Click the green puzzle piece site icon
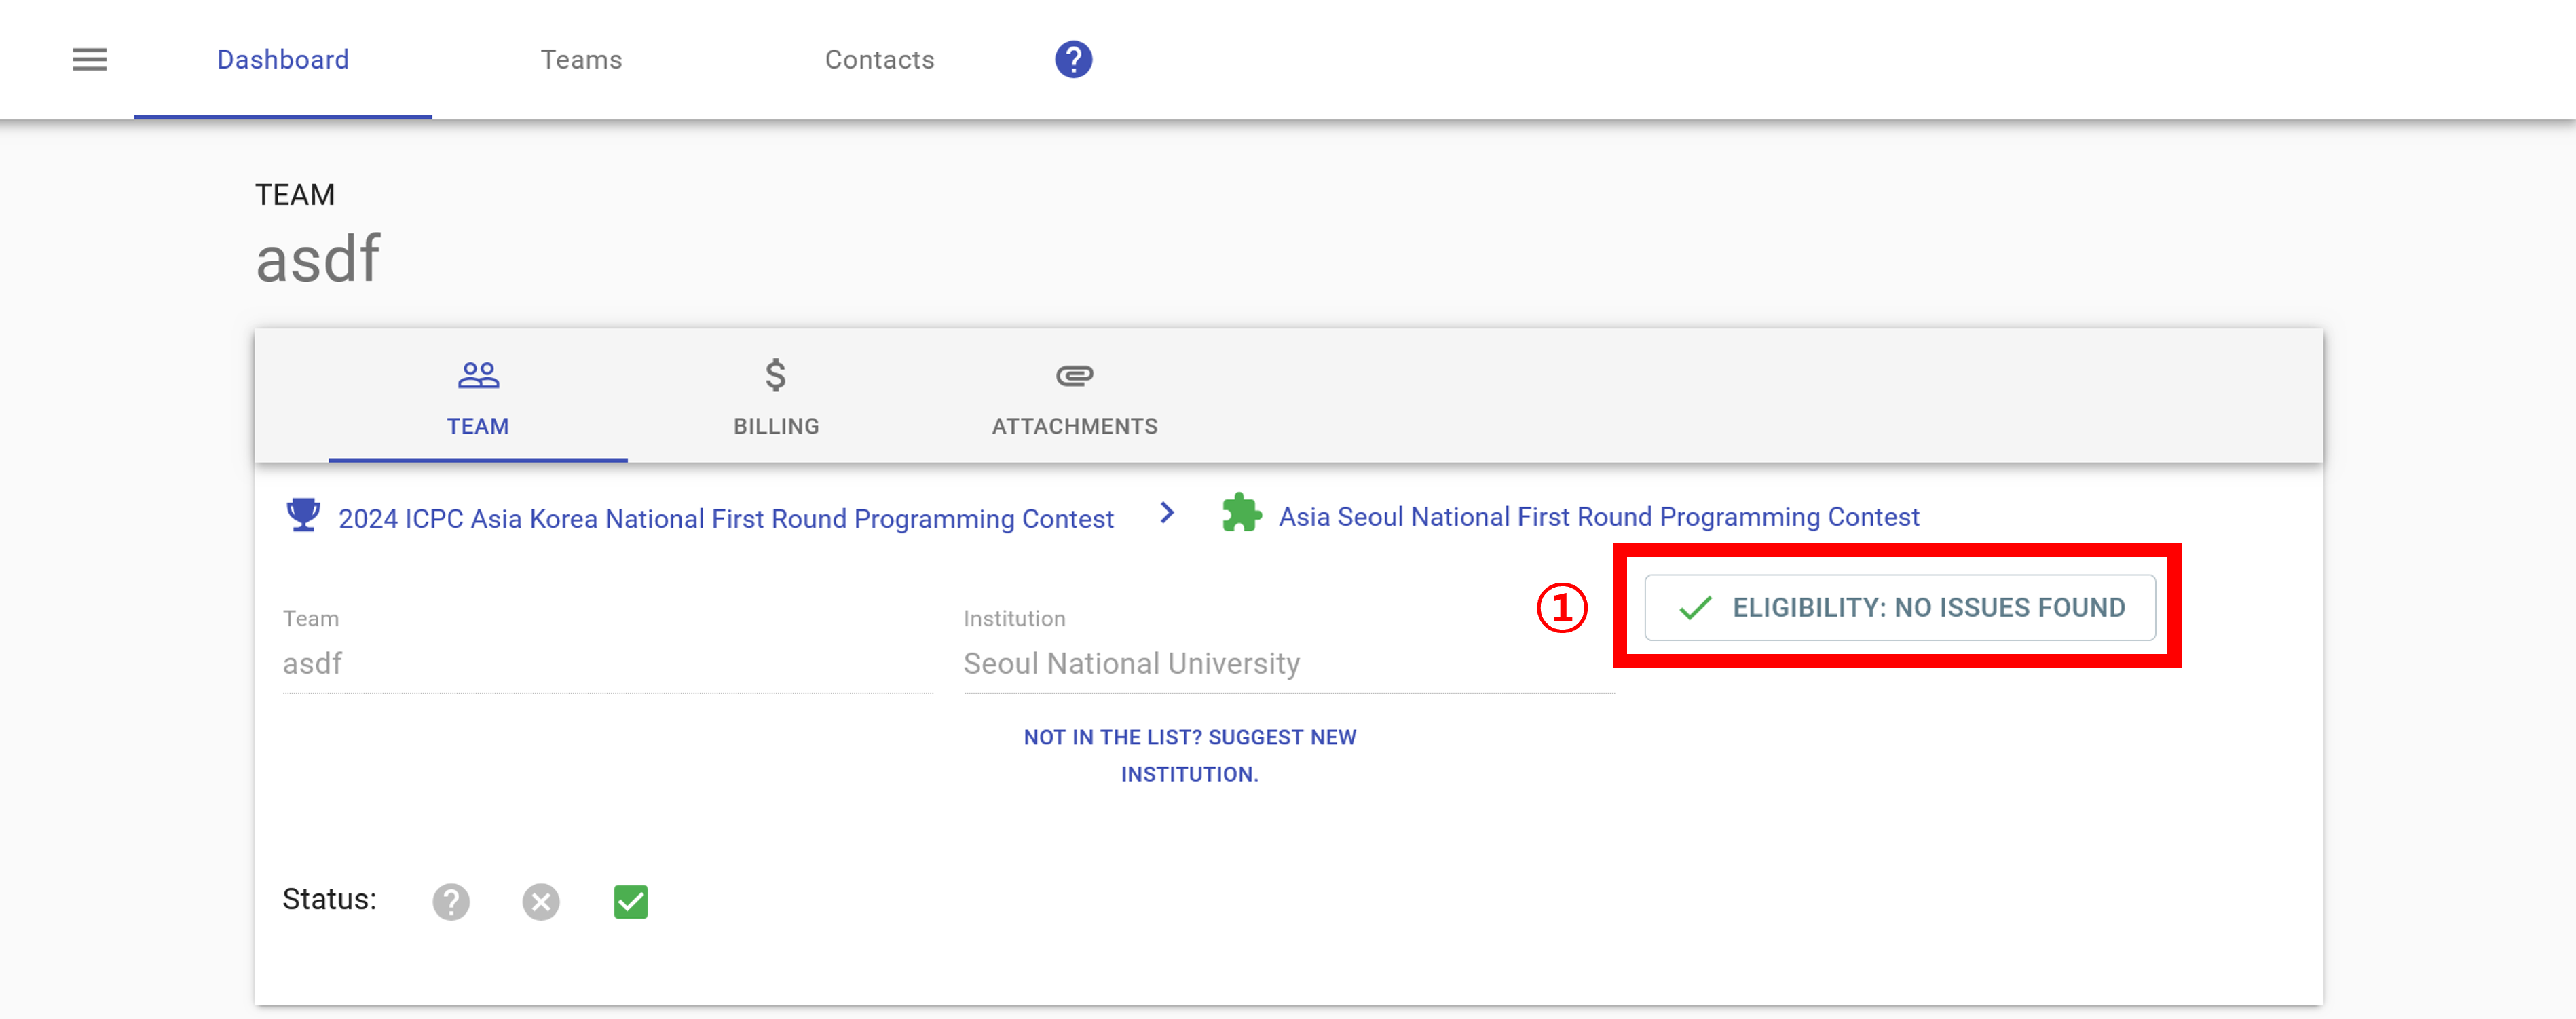The height and width of the screenshot is (1019, 2576). coord(1241,514)
